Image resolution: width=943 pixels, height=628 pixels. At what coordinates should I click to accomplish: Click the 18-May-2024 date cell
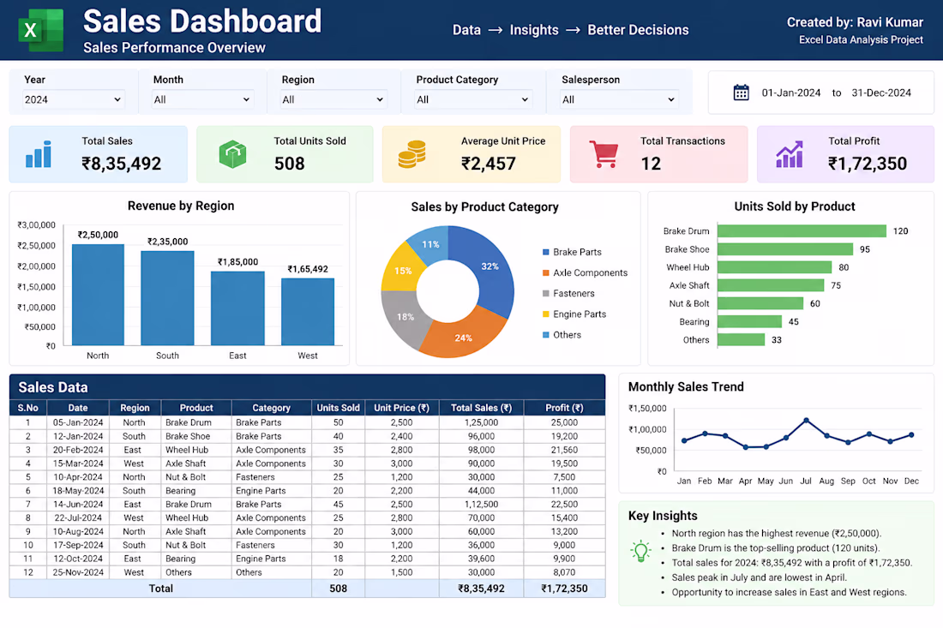tap(77, 490)
